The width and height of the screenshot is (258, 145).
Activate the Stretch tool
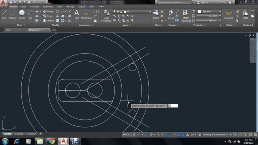click(49, 21)
